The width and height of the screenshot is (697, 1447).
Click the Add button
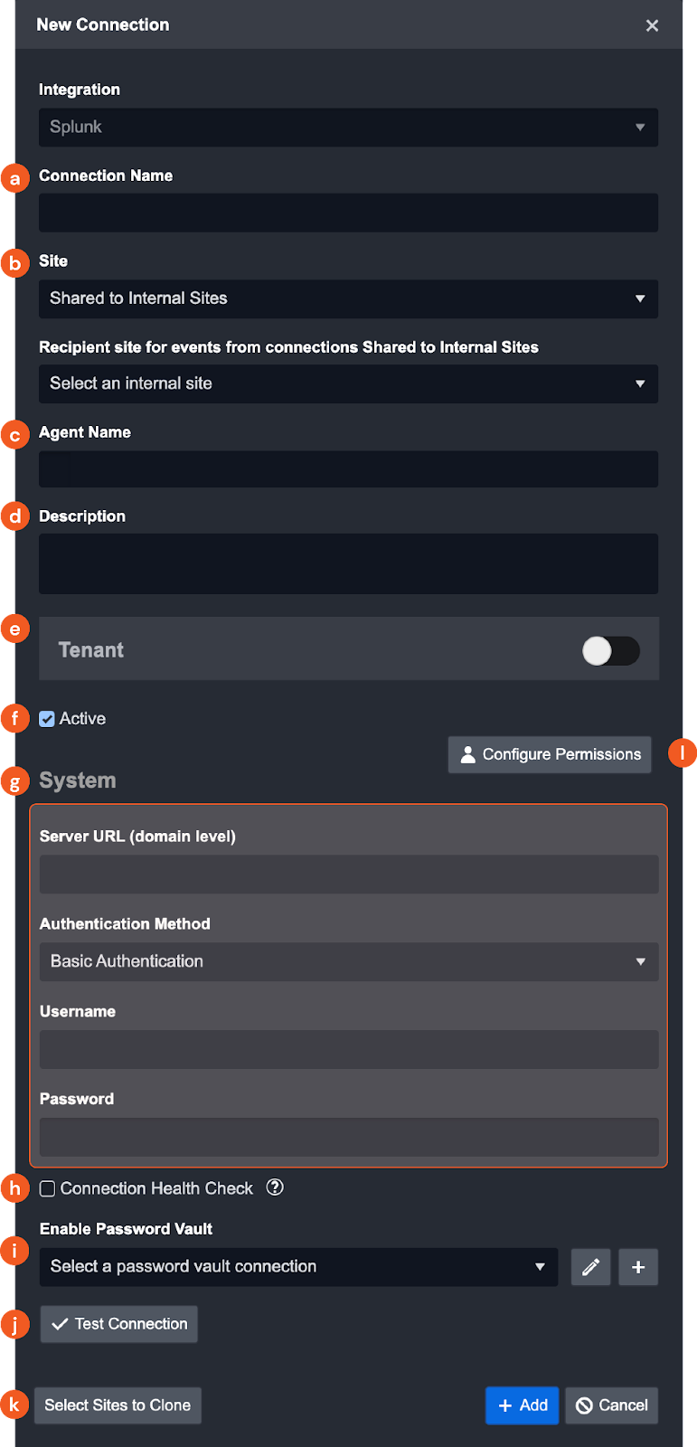[x=522, y=1405]
